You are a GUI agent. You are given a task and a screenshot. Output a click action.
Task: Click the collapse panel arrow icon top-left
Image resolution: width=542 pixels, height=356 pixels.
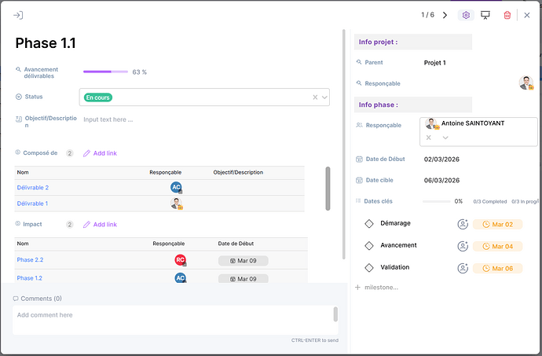pos(19,15)
